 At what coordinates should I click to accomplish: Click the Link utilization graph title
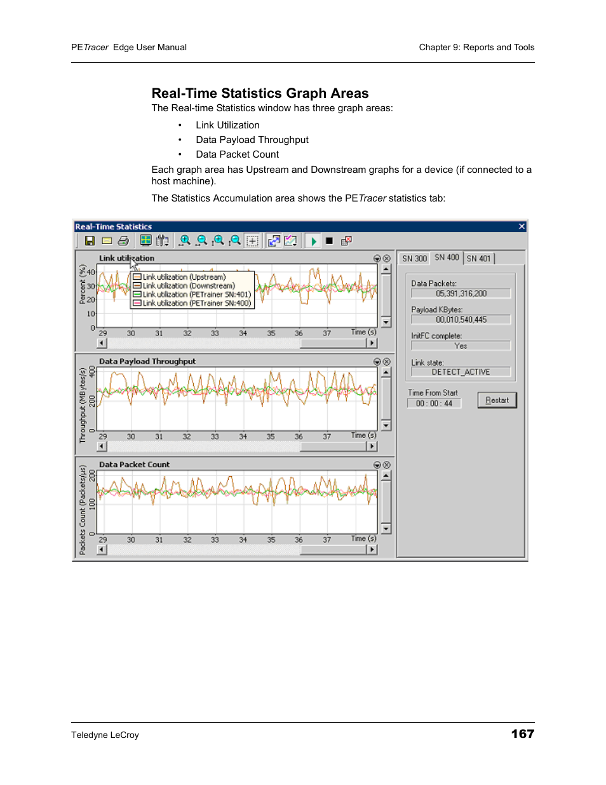[126, 258]
